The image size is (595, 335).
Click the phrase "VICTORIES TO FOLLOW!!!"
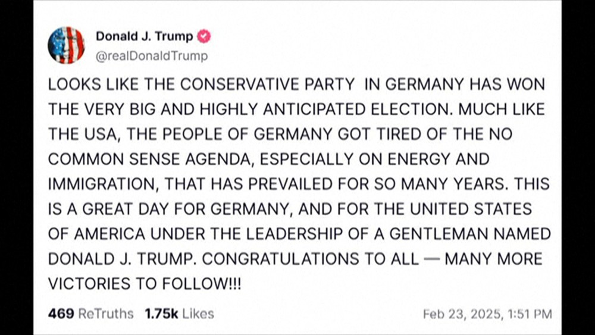(x=145, y=285)
